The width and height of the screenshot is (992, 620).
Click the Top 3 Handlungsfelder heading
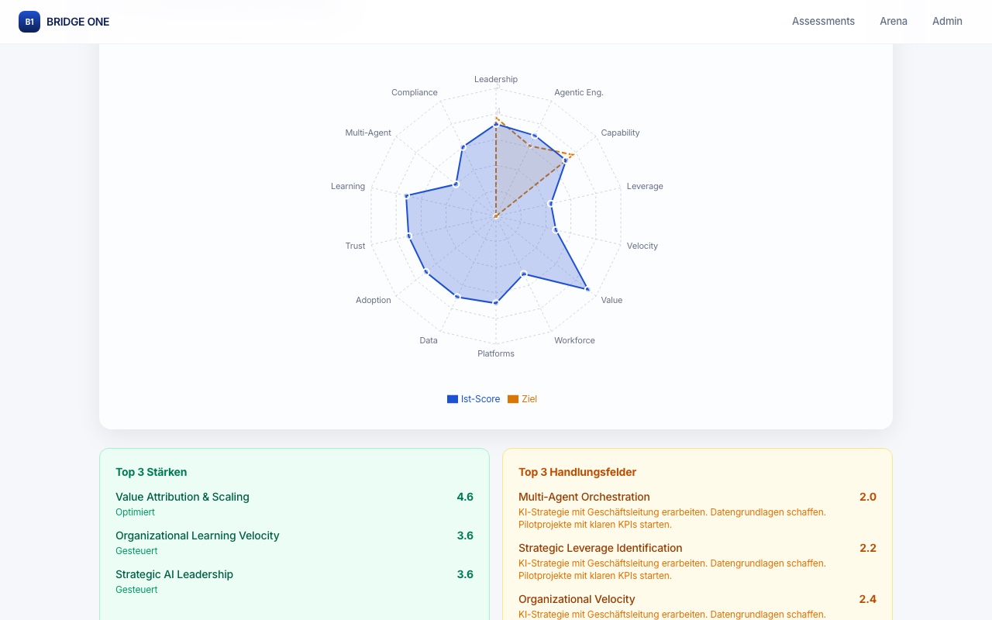(x=577, y=472)
